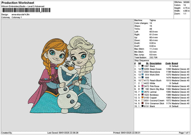Select the Bordeaux color swatch
The width and height of the screenshot is (191, 135).
pyautogui.click(x=142, y=95)
